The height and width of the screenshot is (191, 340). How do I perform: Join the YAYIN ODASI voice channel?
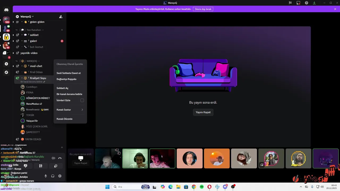pos(40,139)
